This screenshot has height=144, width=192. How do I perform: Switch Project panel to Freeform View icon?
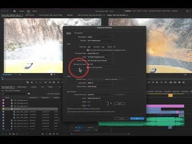pyautogui.click(x=14, y=134)
